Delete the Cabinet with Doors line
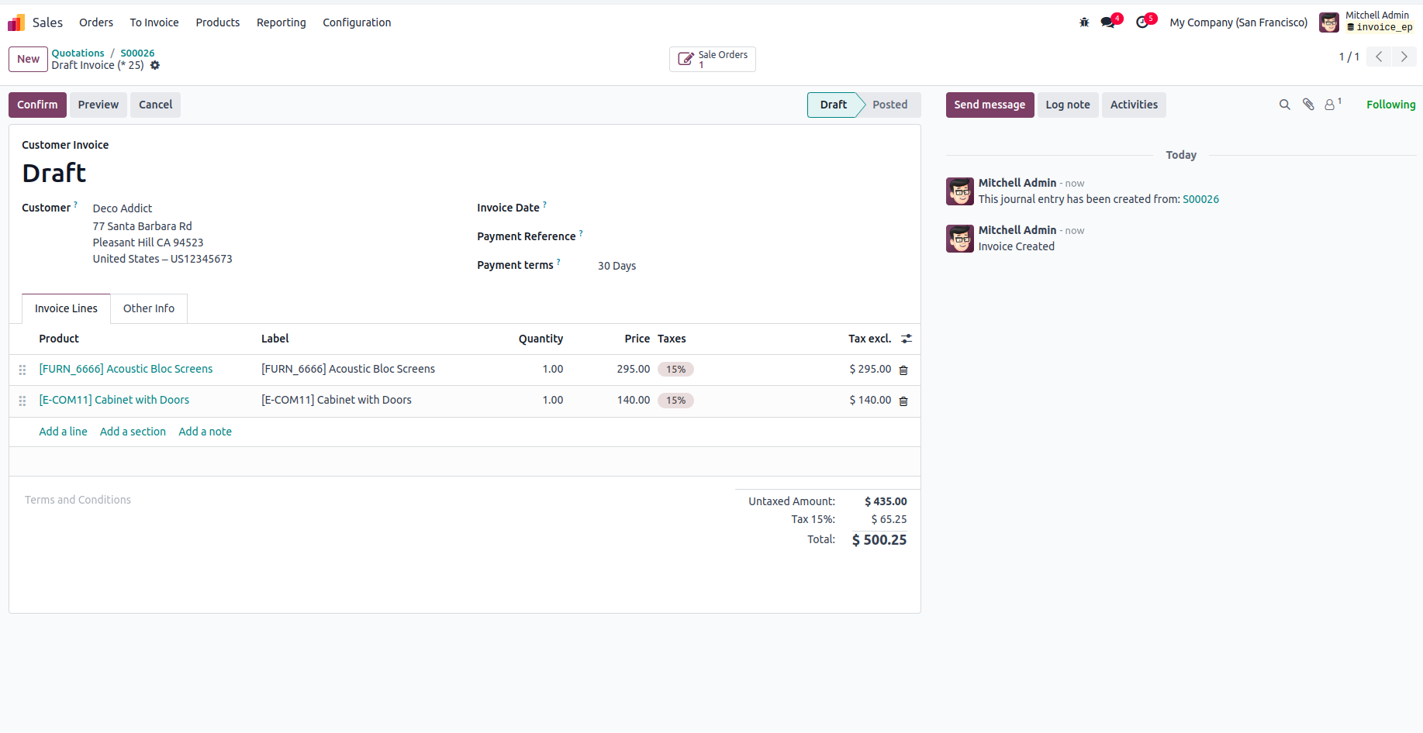This screenshot has height=733, width=1423. (x=903, y=401)
